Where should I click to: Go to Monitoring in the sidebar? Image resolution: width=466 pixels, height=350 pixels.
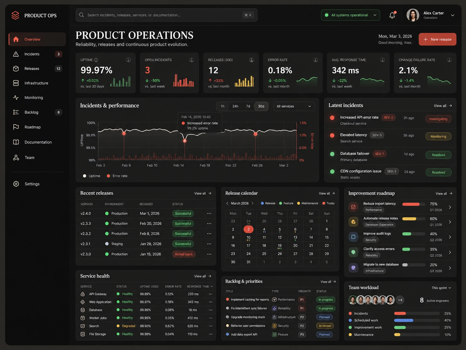click(37, 98)
